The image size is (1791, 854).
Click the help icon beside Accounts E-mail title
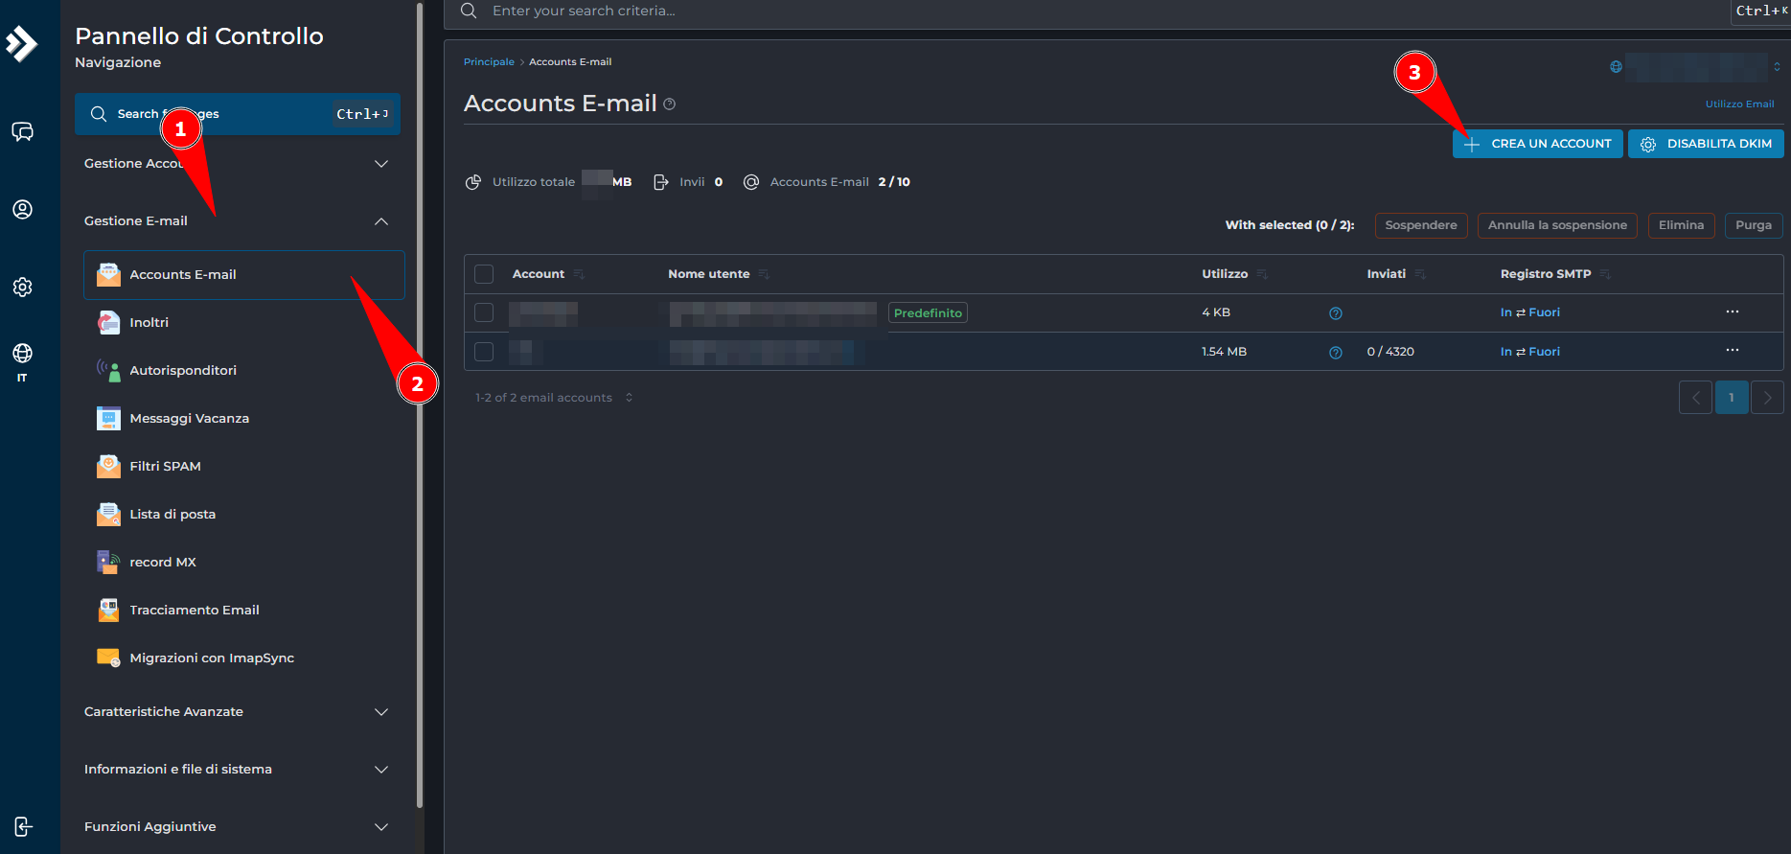[x=670, y=104]
